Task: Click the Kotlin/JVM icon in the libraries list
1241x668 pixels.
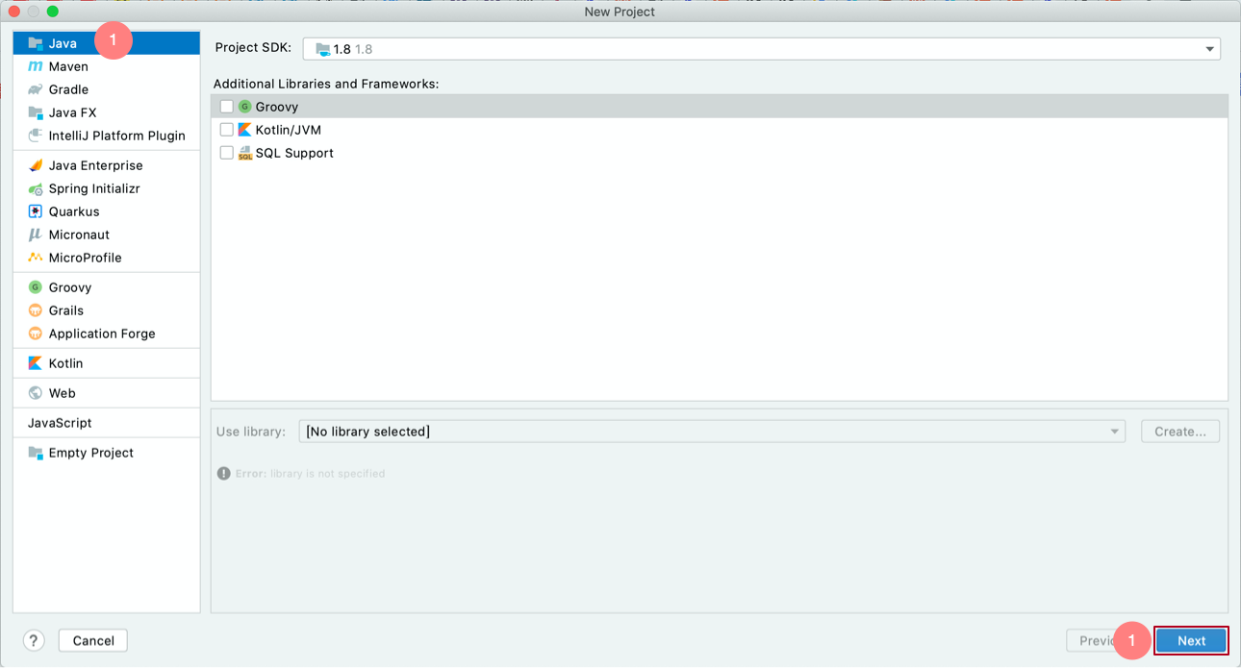Action: point(244,130)
